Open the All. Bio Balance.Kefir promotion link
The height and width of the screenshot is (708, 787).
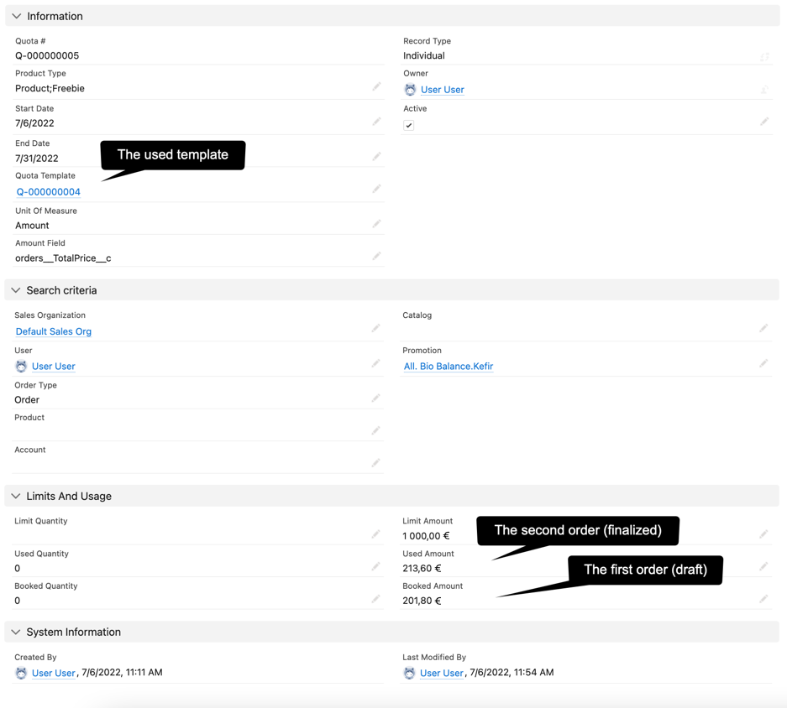tap(449, 367)
